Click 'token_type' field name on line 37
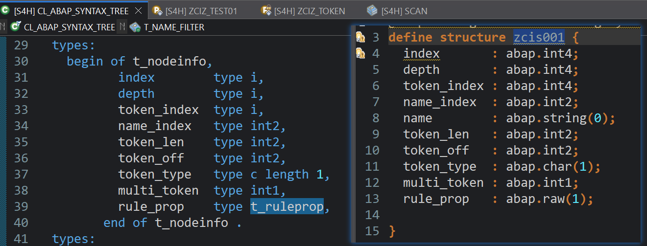Screen dimensions: 647x246 tap(155, 175)
